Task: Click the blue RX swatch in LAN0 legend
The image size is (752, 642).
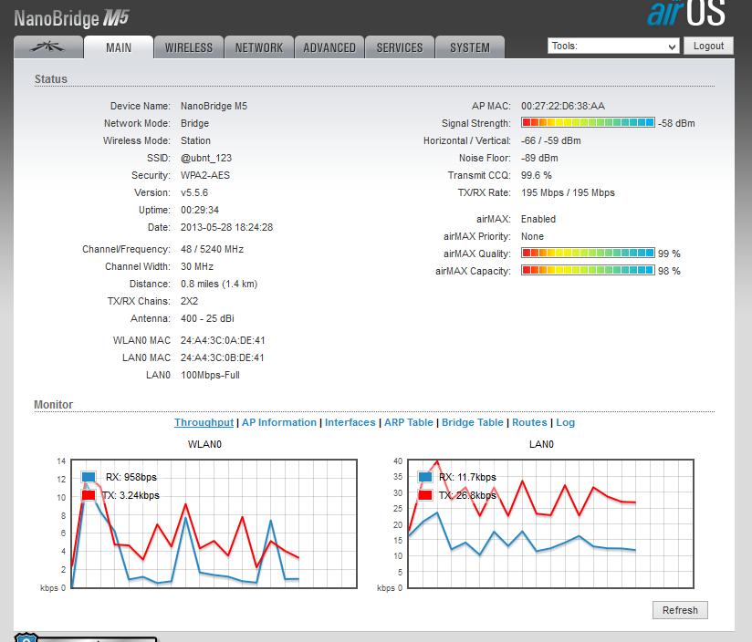Action: click(425, 477)
